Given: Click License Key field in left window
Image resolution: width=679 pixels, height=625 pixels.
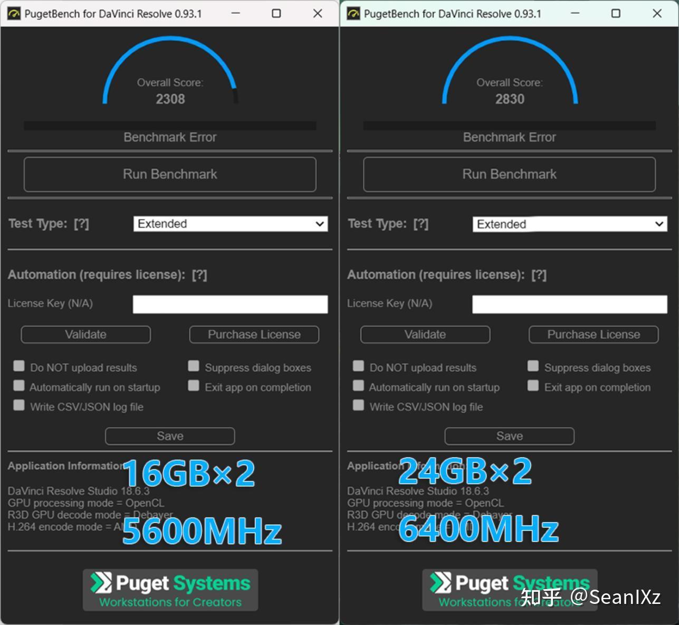Looking at the screenshot, I should coord(230,304).
